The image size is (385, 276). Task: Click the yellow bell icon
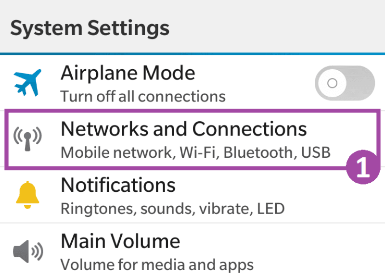(x=27, y=194)
